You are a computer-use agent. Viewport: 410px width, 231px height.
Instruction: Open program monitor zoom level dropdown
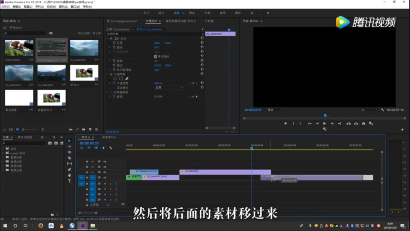(x=275, y=110)
